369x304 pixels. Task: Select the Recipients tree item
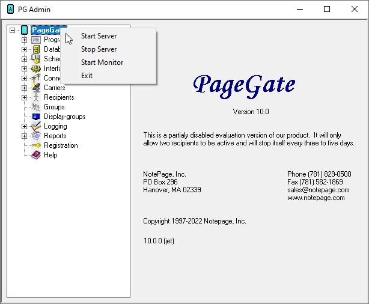point(59,97)
